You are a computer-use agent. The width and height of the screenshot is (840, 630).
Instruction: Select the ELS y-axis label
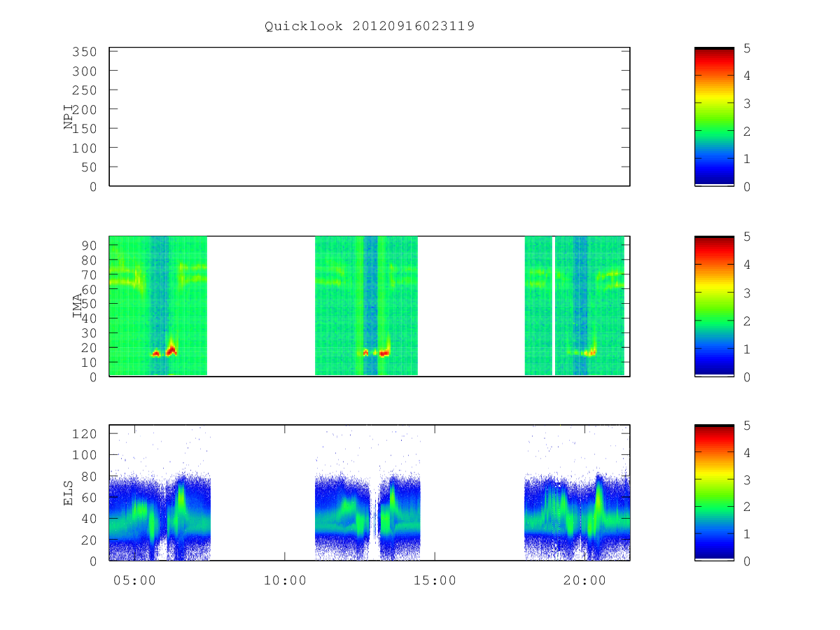pos(69,493)
